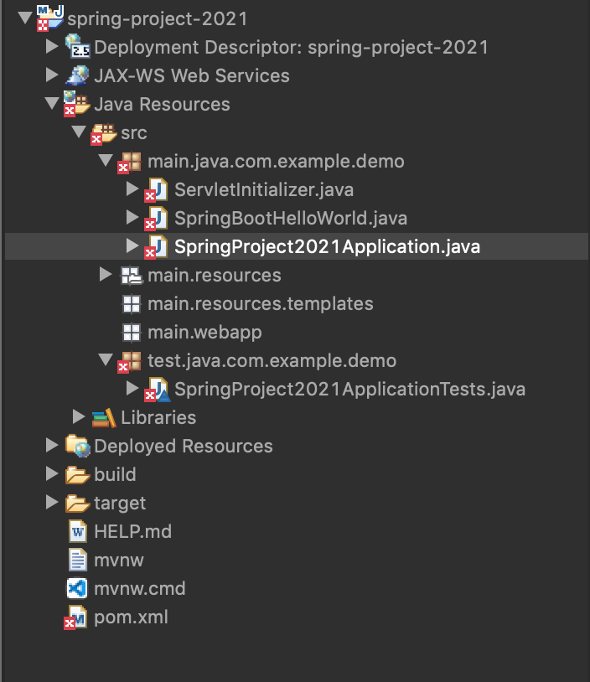
Task: Click the build folder icon
Action: click(77, 474)
